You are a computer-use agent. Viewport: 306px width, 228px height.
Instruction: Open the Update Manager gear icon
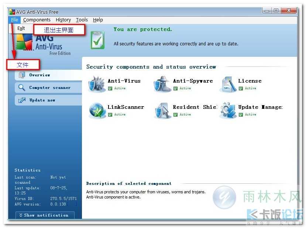click(x=228, y=110)
